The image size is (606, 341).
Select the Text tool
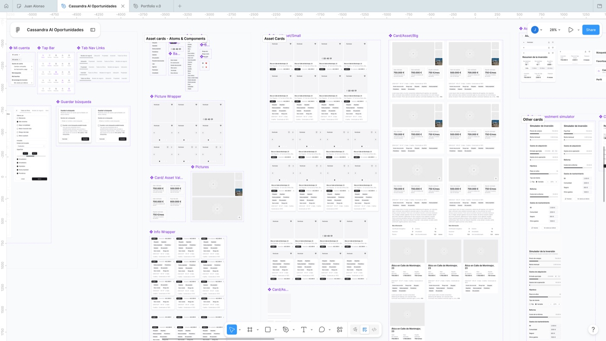coord(304,330)
